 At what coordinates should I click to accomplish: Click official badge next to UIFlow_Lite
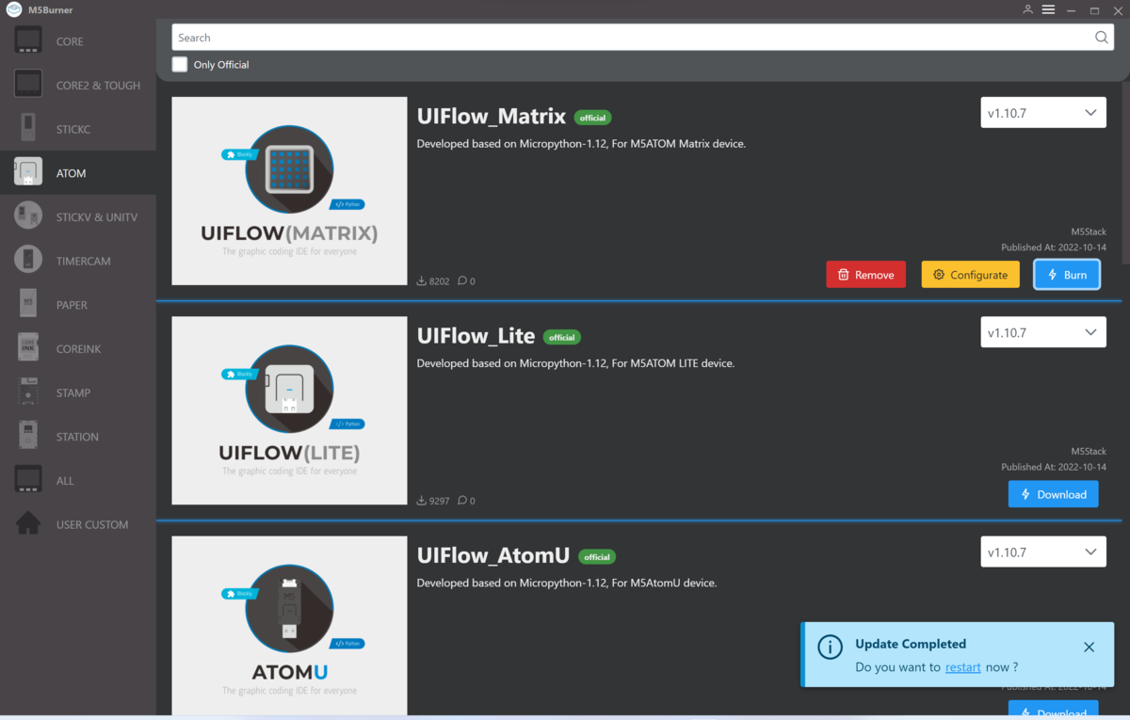point(562,337)
